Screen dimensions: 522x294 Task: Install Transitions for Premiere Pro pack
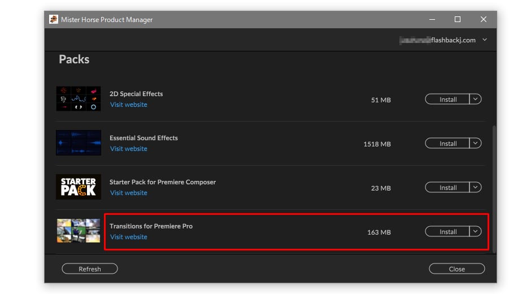pos(447,232)
